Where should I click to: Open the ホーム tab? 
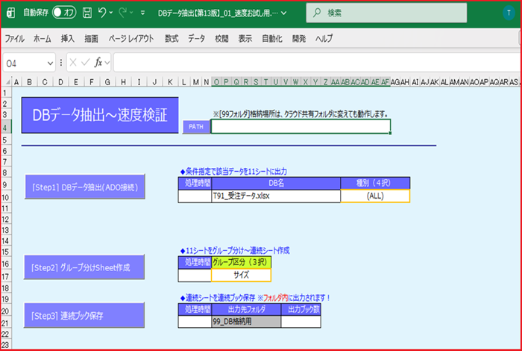42,39
